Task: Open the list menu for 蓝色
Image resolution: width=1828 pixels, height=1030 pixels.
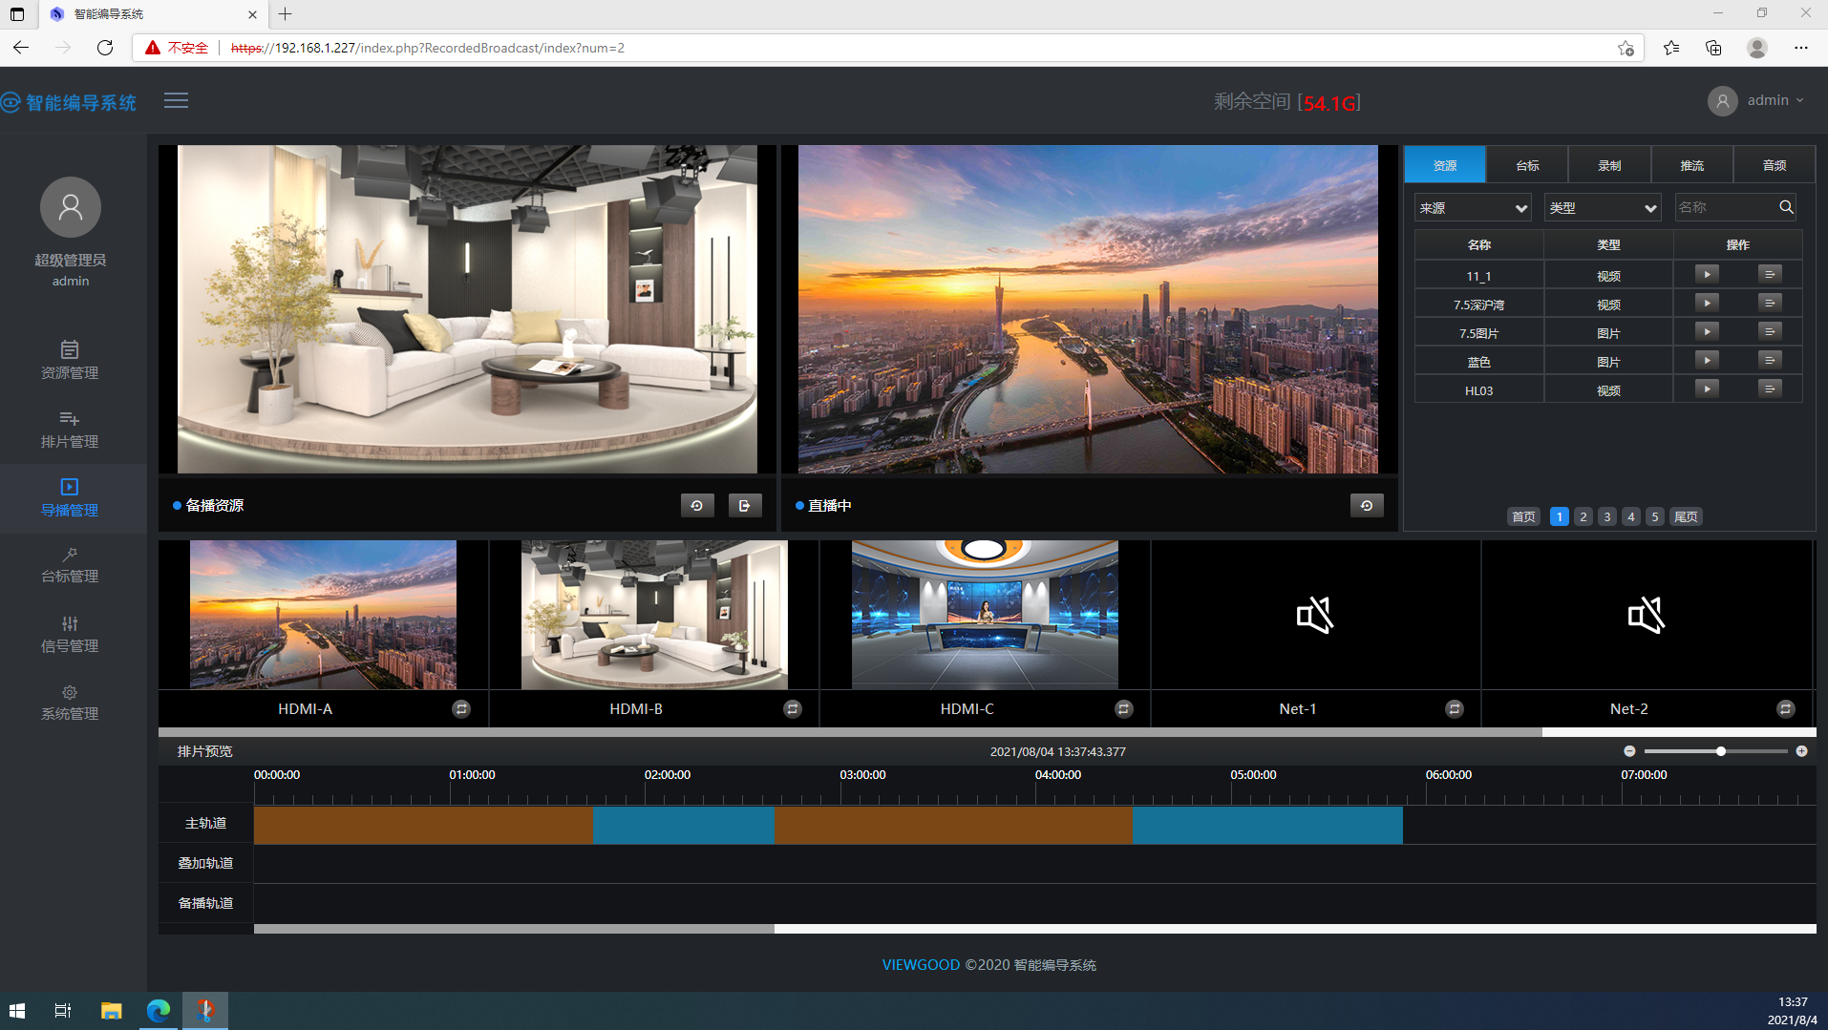Action: pos(1770,361)
